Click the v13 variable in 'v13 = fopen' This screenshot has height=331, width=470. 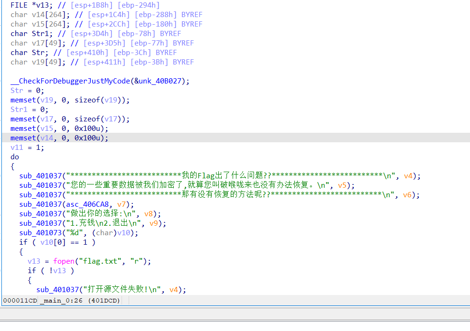coord(34,261)
